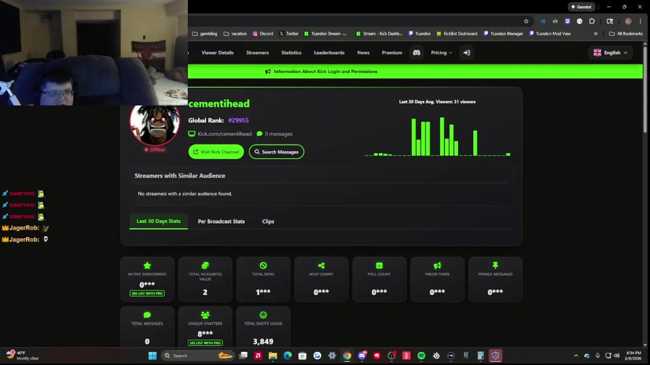650x365 pixels.
Task: Click the Predictions megaphone icon
Action: pos(437,266)
